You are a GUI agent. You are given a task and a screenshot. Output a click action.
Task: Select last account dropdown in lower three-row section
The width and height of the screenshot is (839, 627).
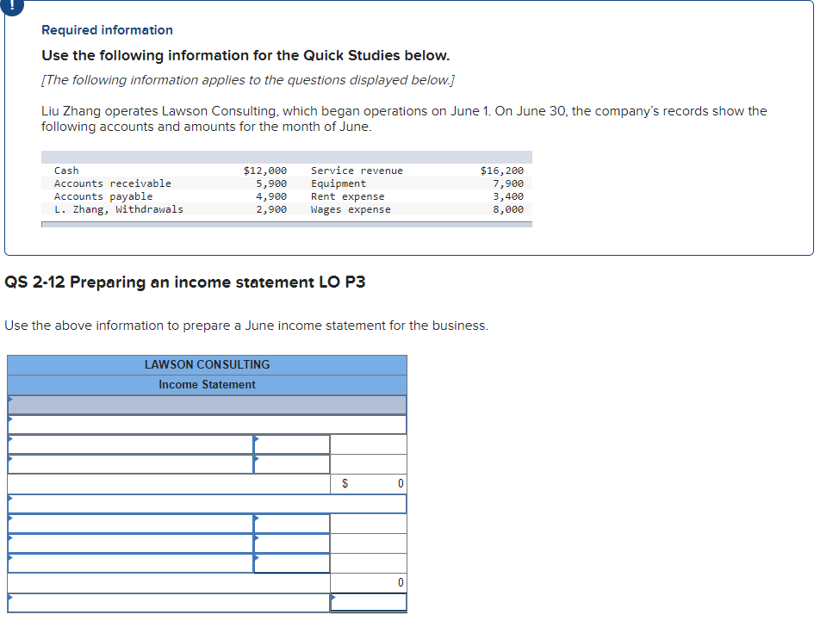pos(131,563)
